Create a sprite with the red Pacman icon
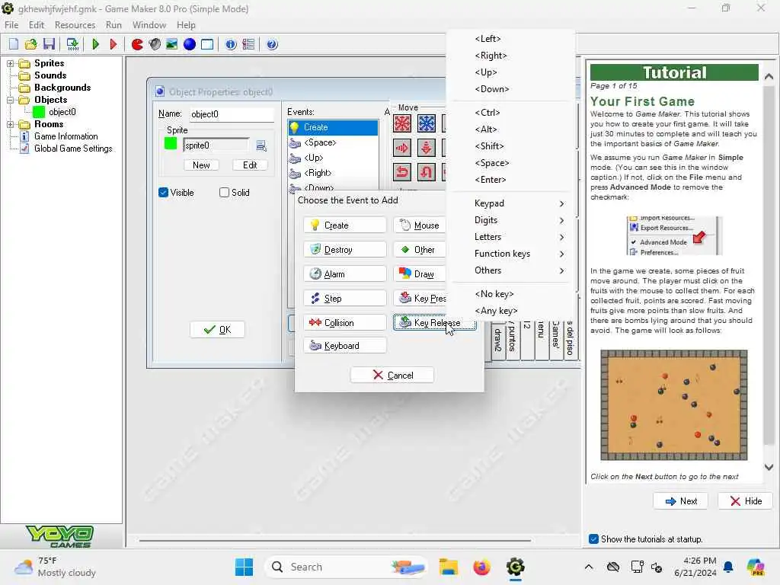The height and width of the screenshot is (585, 780). coord(137,44)
